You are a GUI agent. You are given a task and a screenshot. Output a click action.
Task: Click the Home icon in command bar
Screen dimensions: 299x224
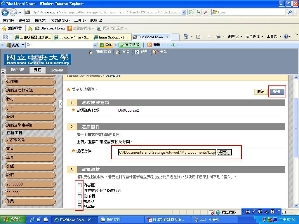[186, 36]
